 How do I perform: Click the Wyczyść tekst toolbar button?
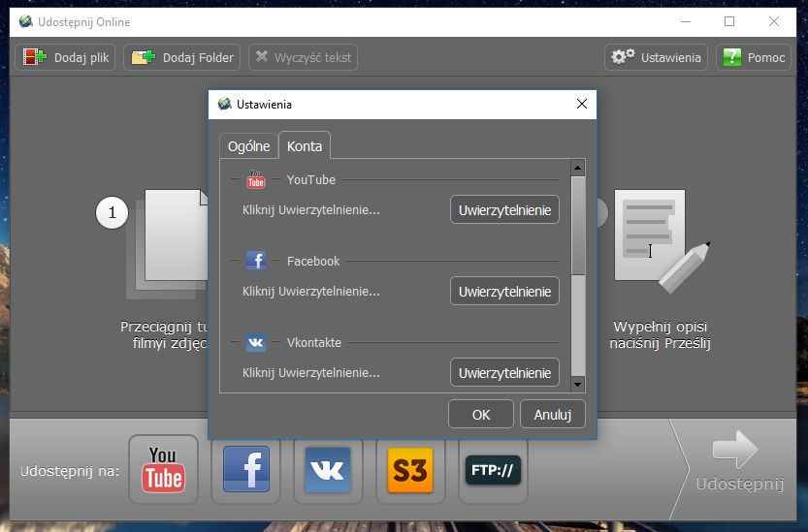pos(303,57)
